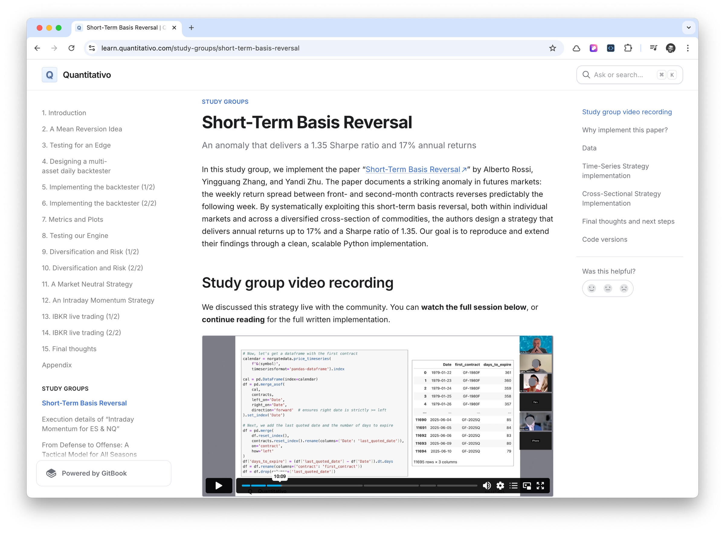Image resolution: width=725 pixels, height=533 pixels.
Task: Expand the tab search dropdown chevron
Action: click(x=688, y=28)
